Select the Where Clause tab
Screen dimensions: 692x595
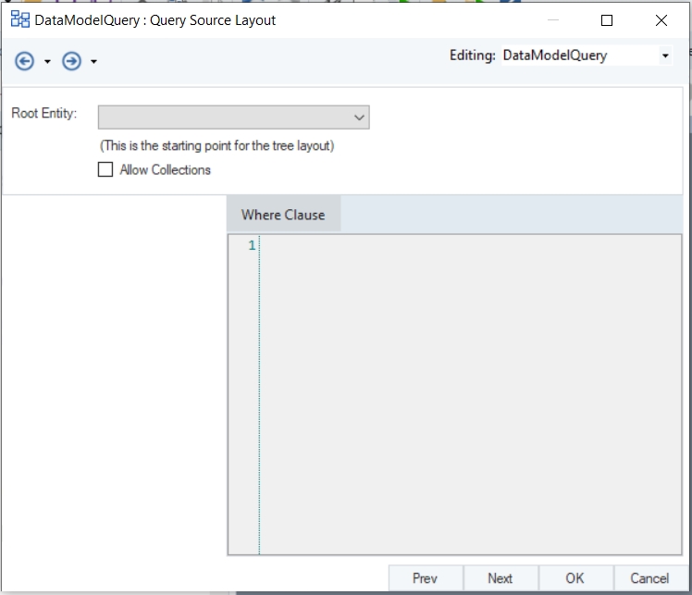[283, 215]
